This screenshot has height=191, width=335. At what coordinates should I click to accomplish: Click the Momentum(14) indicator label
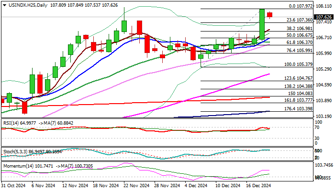pyautogui.click(x=17, y=166)
